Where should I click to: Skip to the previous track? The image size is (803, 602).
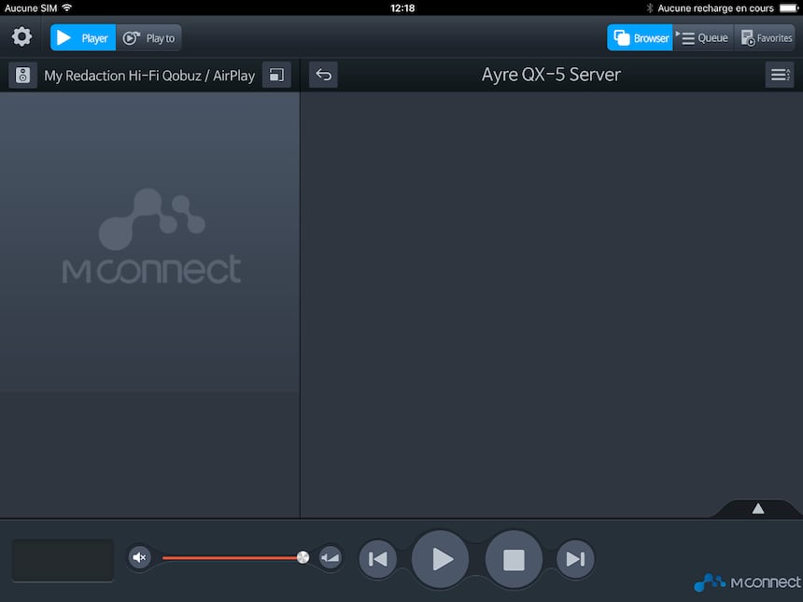[x=377, y=558]
